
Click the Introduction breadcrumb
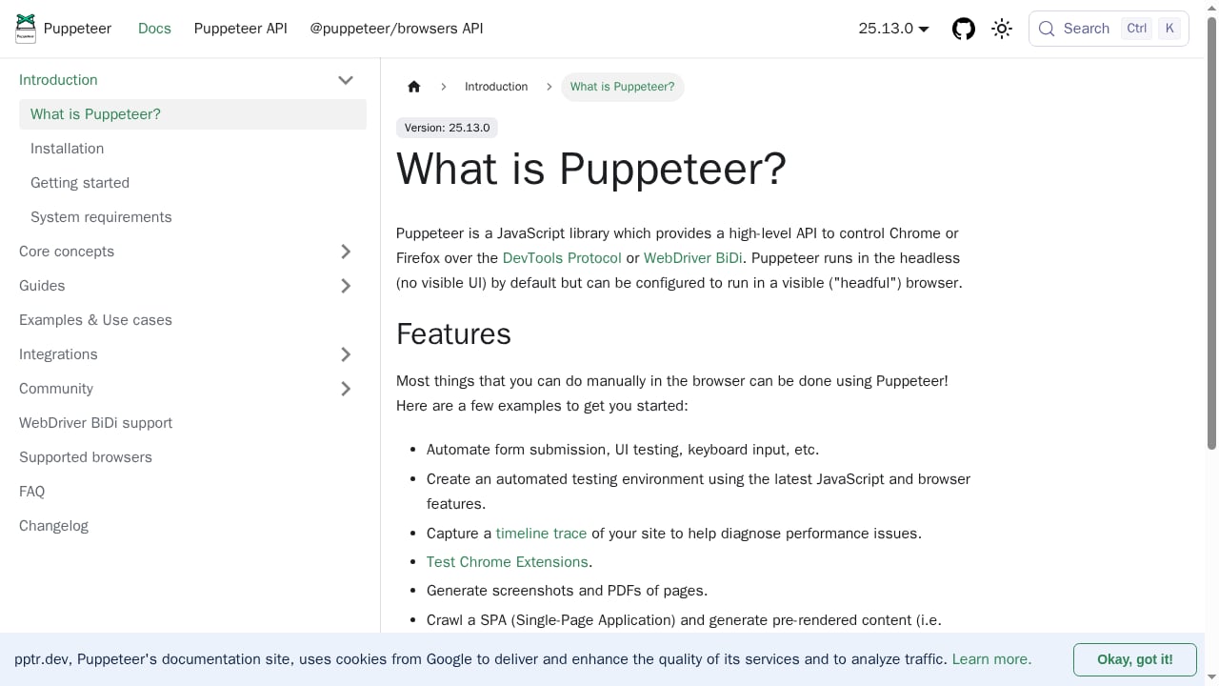[496, 87]
